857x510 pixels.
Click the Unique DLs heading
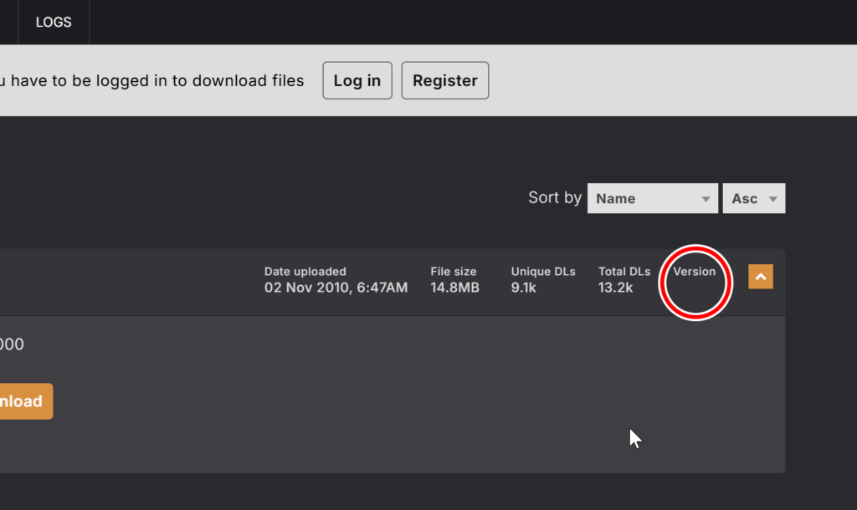click(542, 272)
